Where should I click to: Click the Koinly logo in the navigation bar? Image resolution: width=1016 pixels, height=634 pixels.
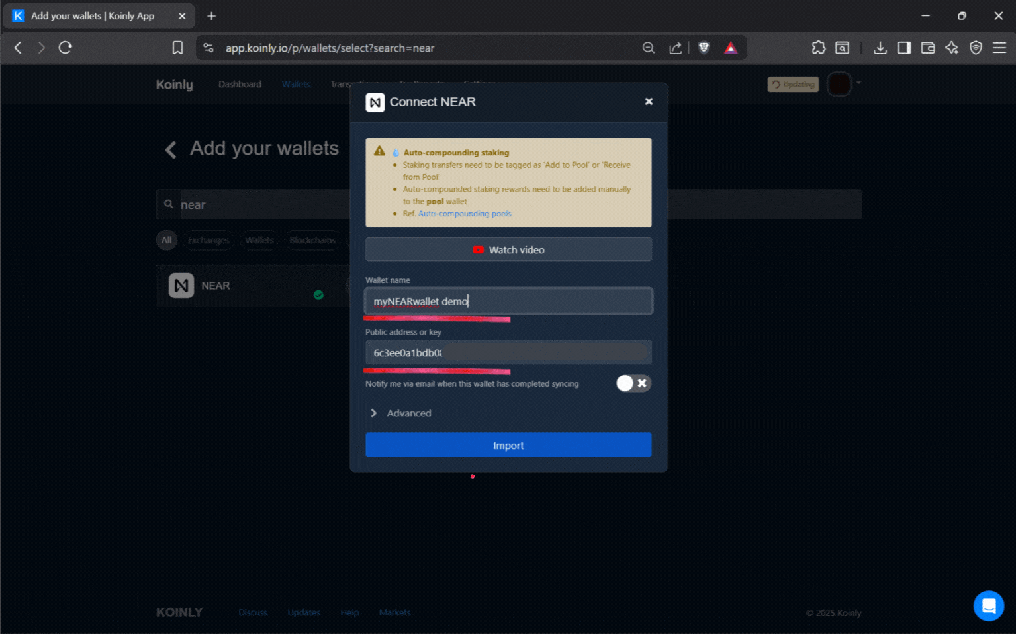(174, 84)
